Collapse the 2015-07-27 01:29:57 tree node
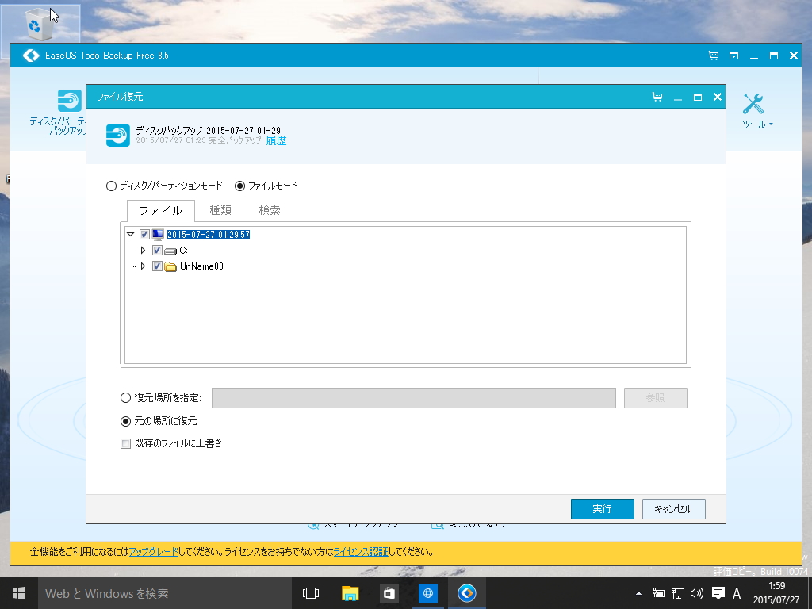Viewport: 812px width, 609px height. (132, 234)
